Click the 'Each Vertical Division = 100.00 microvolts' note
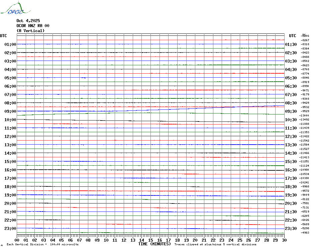Screen dimensions: 311x249 (x=43, y=244)
